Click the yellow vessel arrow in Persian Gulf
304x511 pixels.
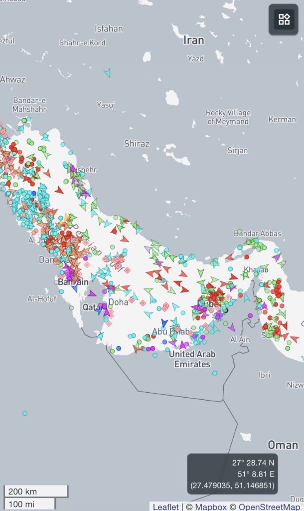click(x=67, y=218)
